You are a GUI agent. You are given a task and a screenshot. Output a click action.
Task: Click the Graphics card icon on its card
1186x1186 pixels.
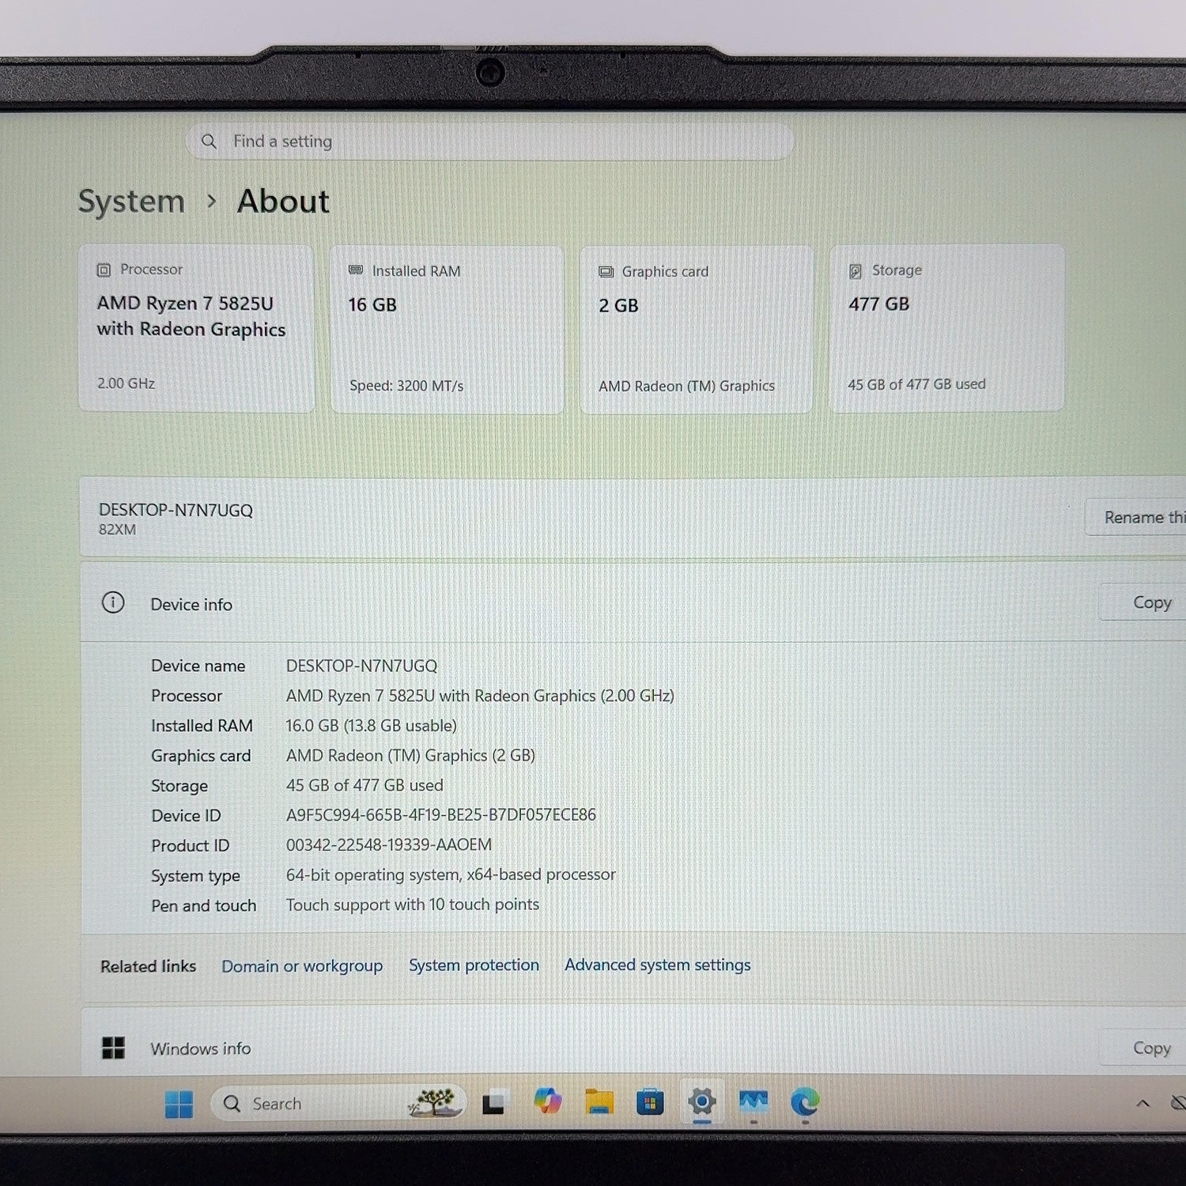(x=606, y=272)
